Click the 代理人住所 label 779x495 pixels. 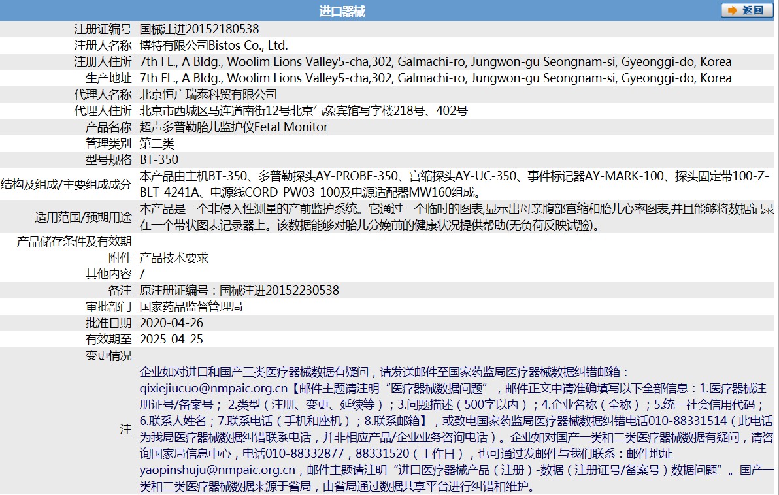pos(103,111)
